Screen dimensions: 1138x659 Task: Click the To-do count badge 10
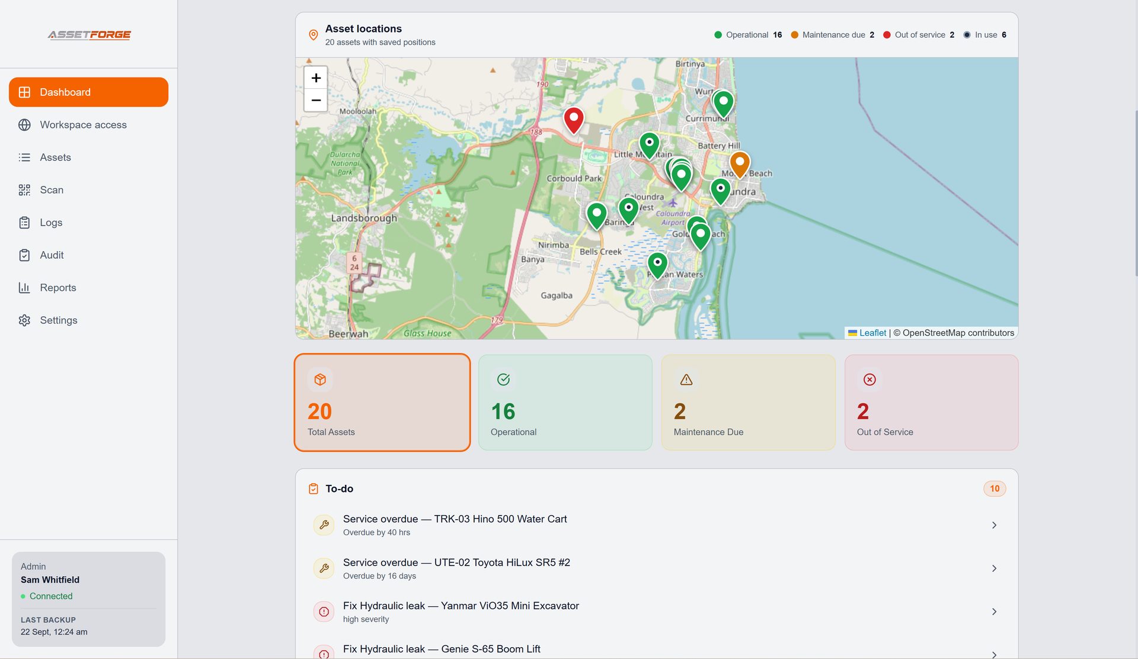point(995,488)
